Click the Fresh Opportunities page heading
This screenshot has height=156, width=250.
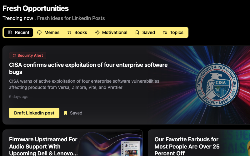coord(36,8)
